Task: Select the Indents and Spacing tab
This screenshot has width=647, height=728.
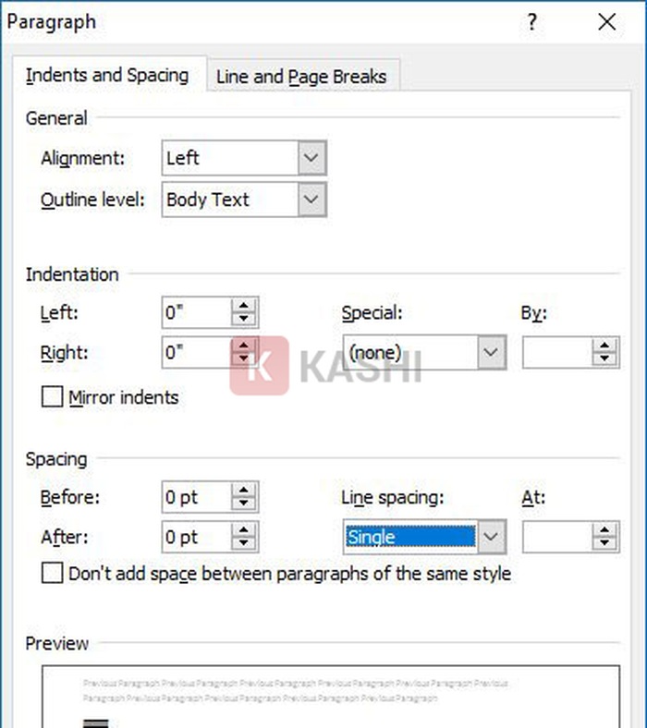Action: pos(107,76)
